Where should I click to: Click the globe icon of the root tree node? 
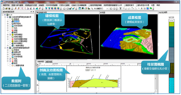7,15
